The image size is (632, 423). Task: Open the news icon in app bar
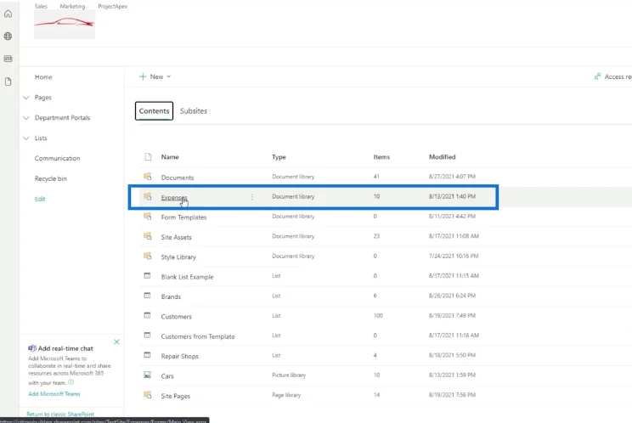(x=8, y=59)
